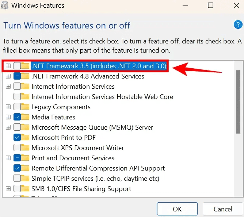
Task: Check Simple TCPIP services checkbox
Action: click(x=17, y=179)
